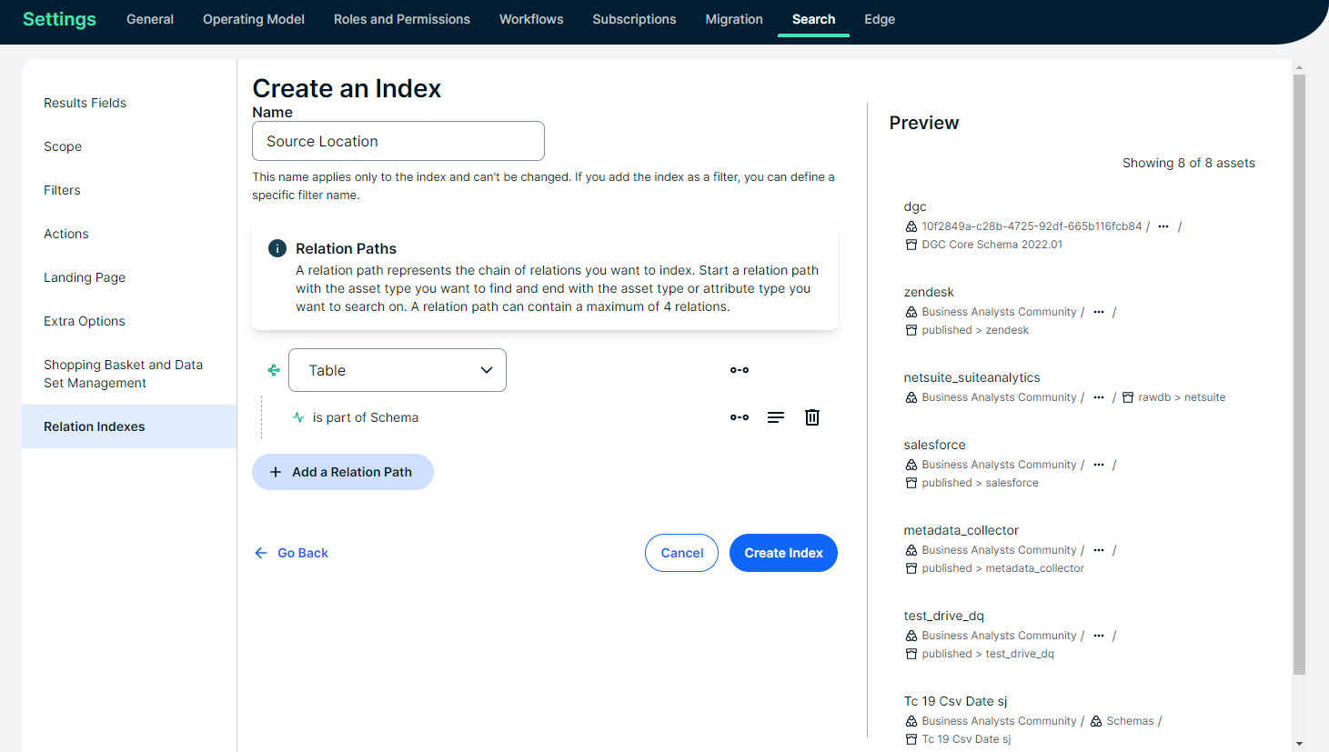Screen dimensions: 1329x752
Task: Open the Table asset type dropdown
Action: (x=398, y=370)
